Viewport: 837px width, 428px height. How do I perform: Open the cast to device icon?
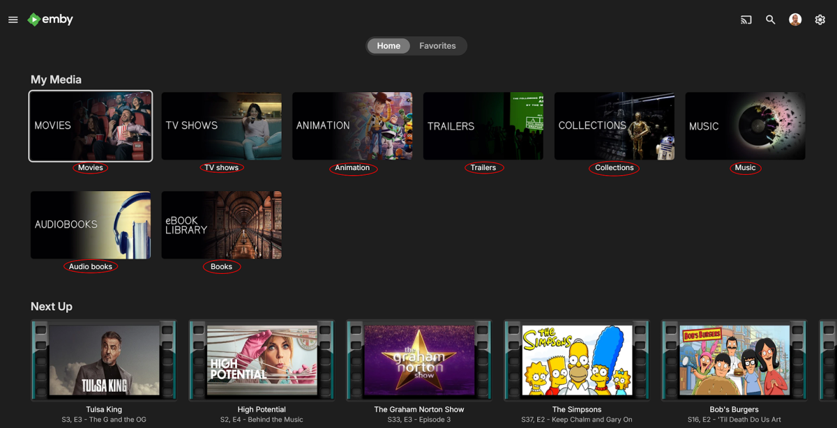[x=746, y=20]
